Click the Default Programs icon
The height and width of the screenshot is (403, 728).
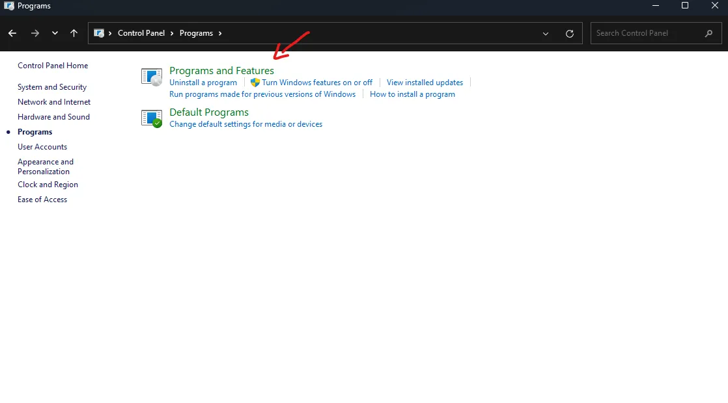152,118
